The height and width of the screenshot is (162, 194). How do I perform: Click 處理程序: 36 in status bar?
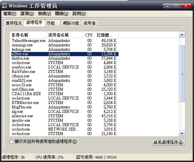click(x=13, y=157)
